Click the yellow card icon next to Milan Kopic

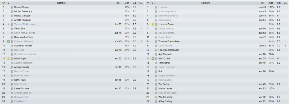(8, 59)
